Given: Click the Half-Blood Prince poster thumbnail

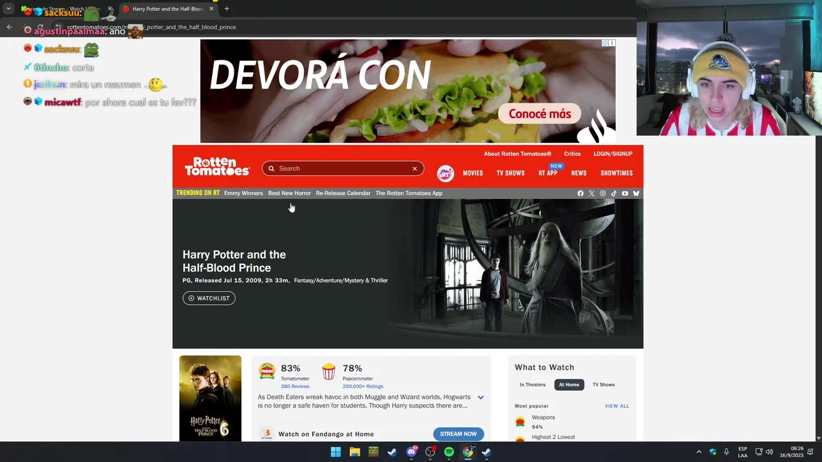Looking at the screenshot, I should tap(210, 398).
